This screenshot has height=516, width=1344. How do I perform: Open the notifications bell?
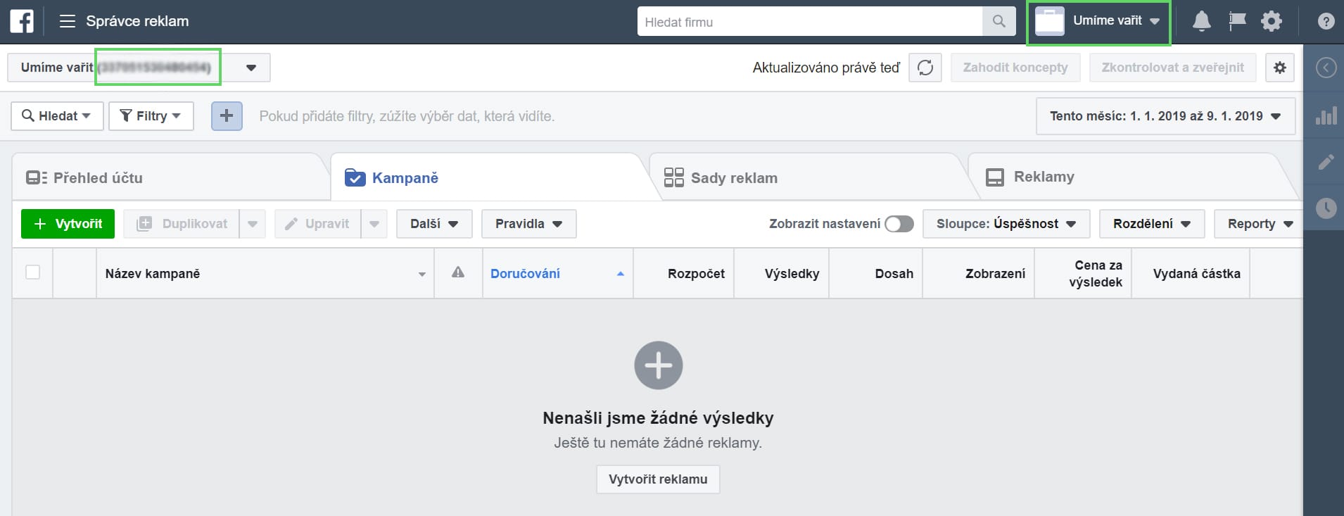[x=1201, y=21]
